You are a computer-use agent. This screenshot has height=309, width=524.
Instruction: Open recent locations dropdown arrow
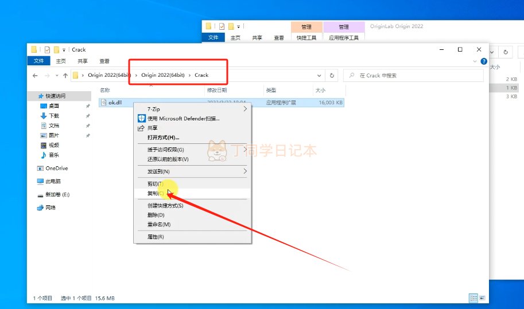[x=57, y=76]
